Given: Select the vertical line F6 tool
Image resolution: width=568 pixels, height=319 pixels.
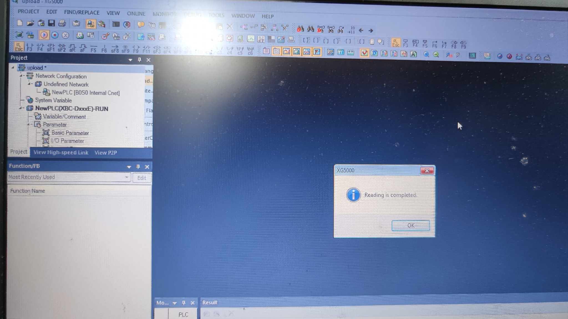Looking at the screenshot, I should pos(104,48).
